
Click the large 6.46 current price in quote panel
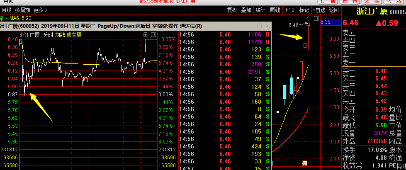(350, 23)
